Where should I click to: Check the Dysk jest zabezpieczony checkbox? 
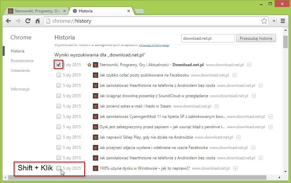58,127
